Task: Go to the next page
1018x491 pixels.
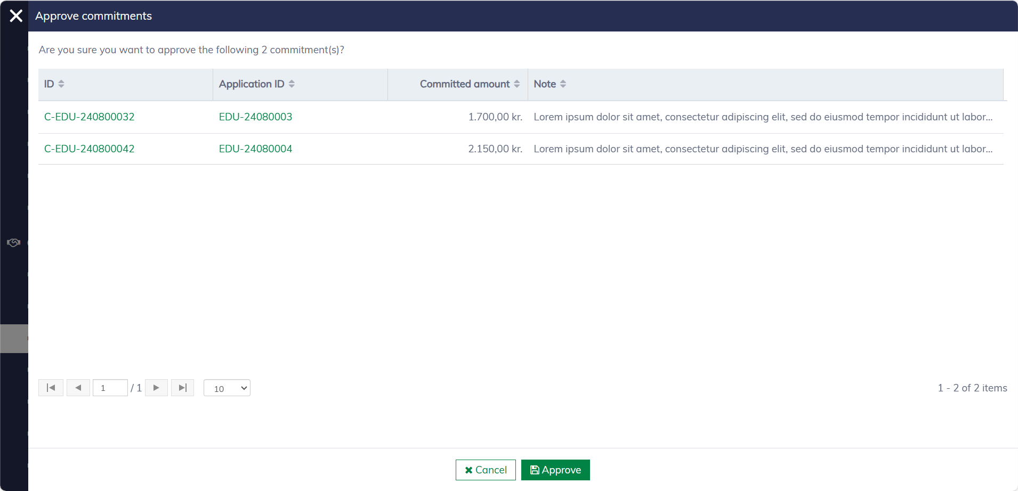Action: click(156, 388)
